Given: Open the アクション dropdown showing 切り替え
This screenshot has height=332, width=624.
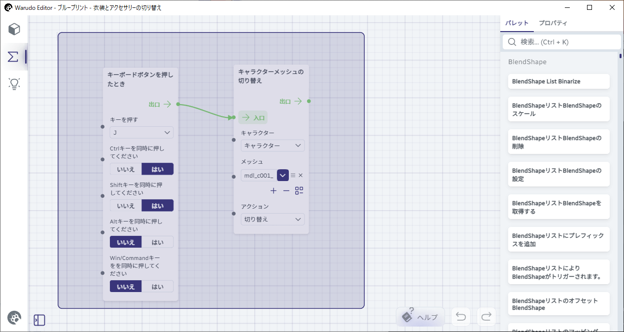Looking at the screenshot, I should [x=273, y=219].
